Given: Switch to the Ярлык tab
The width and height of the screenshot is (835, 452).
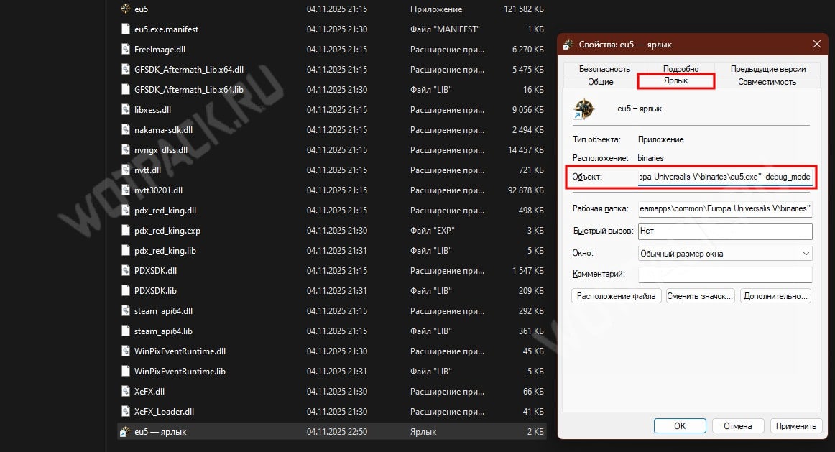Looking at the screenshot, I should point(675,81).
